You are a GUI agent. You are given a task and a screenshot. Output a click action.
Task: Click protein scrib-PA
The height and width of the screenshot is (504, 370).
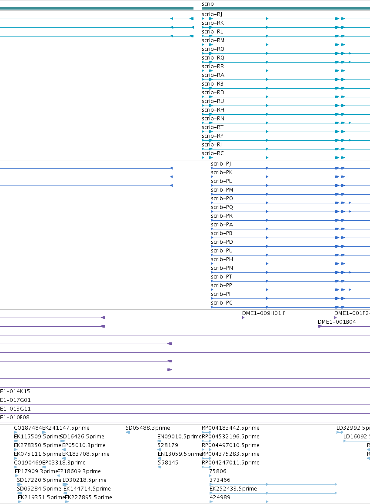(222, 224)
